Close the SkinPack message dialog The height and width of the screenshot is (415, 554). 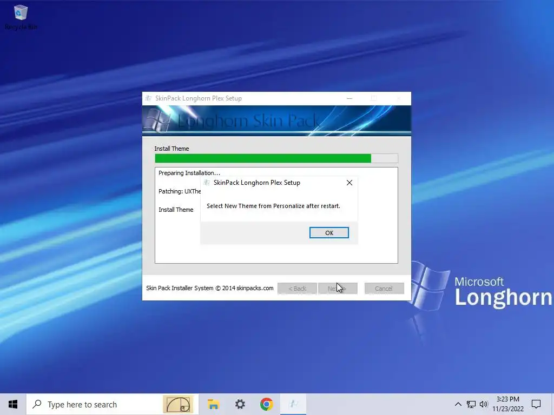[x=349, y=183]
